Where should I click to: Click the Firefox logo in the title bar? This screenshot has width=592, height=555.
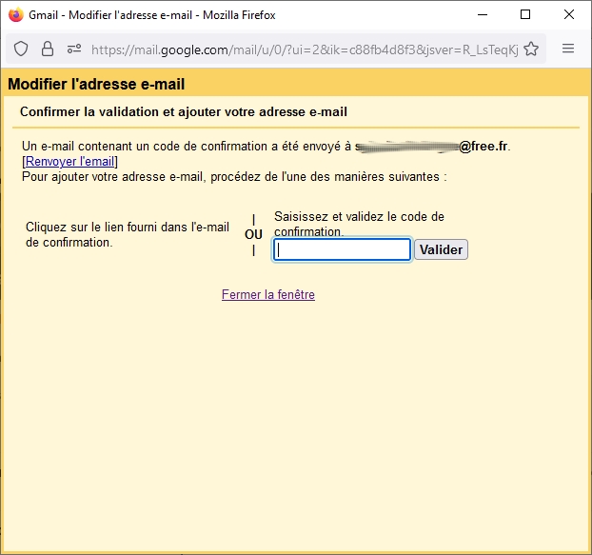coord(16,14)
